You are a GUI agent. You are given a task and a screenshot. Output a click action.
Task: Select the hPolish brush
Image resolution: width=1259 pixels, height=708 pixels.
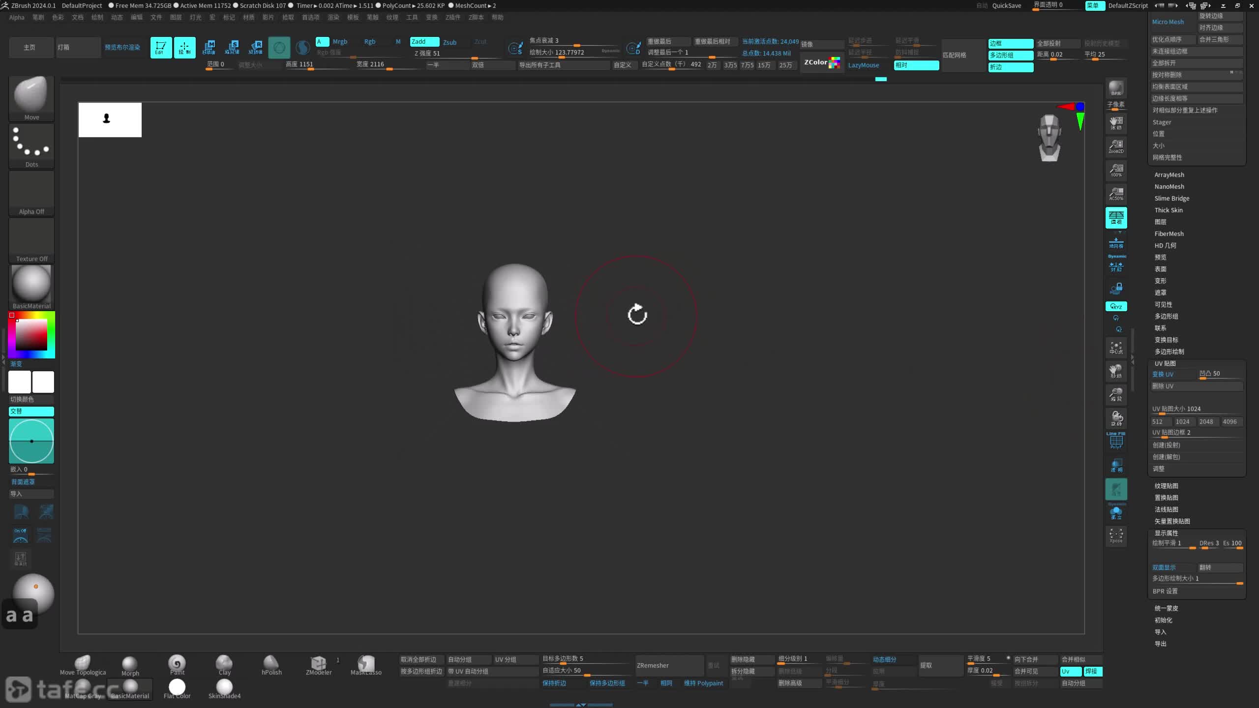(x=271, y=665)
